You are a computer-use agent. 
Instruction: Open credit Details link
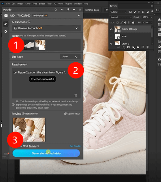coord(32,146)
